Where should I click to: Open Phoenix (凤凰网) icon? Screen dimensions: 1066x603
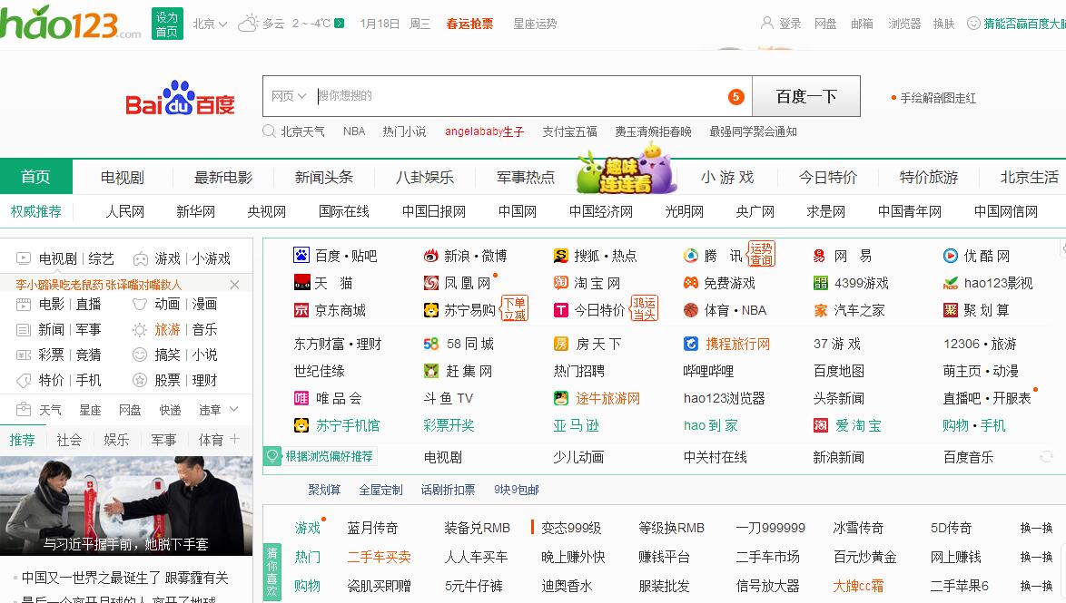click(x=431, y=283)
